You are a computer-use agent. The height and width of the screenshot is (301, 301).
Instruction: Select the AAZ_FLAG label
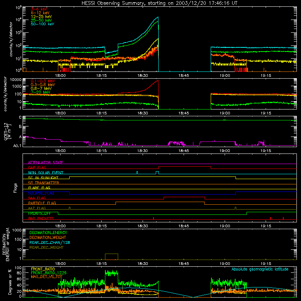click(37, 208)
